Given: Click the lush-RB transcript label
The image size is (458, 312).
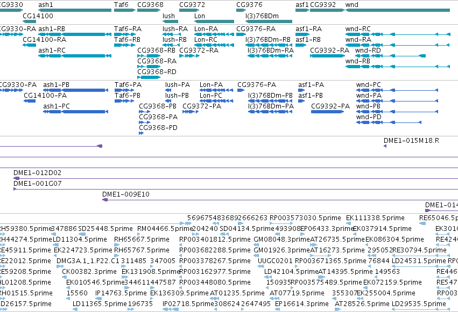Looking at the screenshot, I should point(175,40).
